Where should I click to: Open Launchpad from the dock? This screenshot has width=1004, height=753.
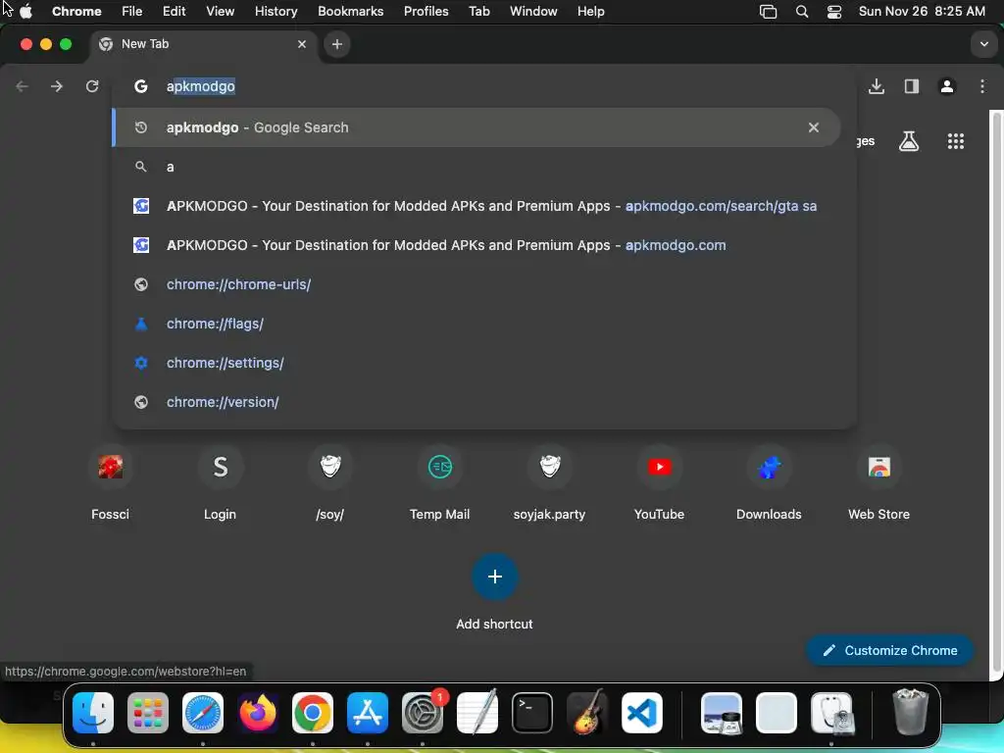click(148, 713)
